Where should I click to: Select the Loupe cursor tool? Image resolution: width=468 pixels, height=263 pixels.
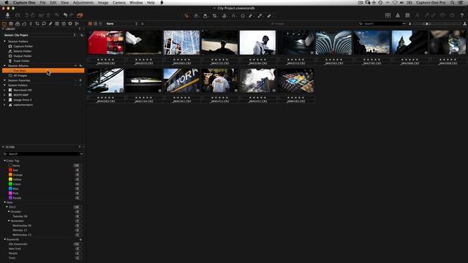click(205, 16)
